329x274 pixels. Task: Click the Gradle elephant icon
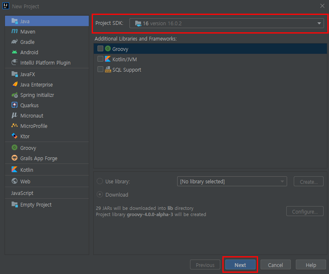tap(15, 42)
